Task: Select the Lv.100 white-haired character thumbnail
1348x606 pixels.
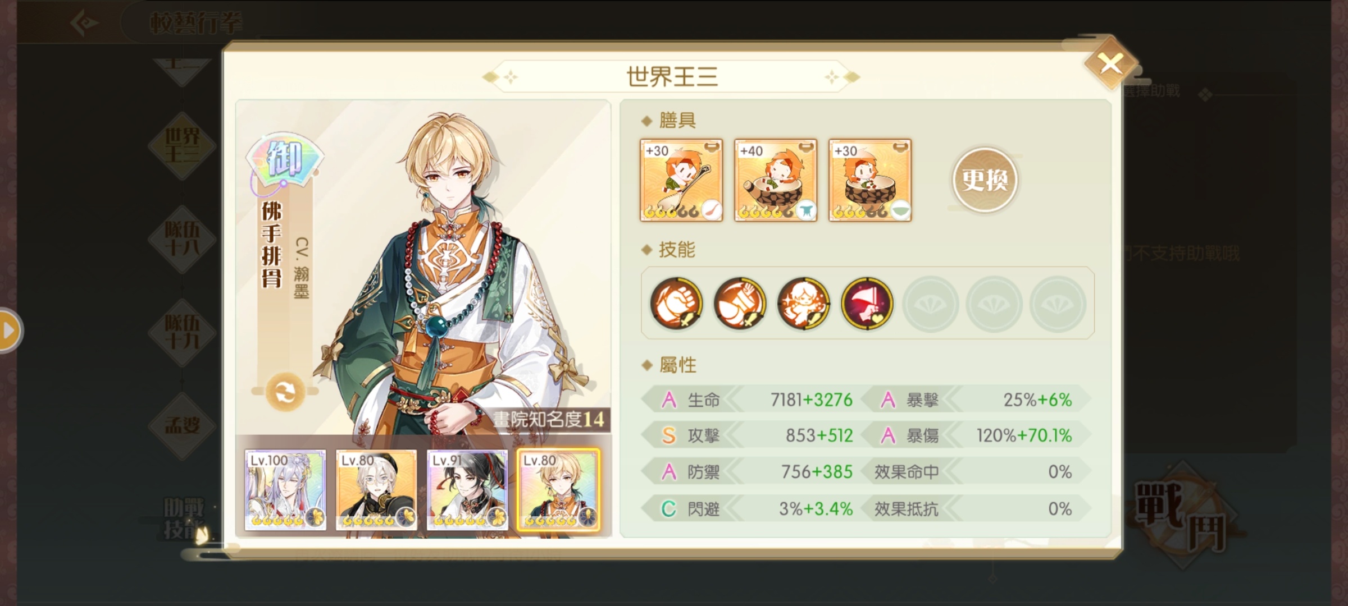Action: point(285,490)
